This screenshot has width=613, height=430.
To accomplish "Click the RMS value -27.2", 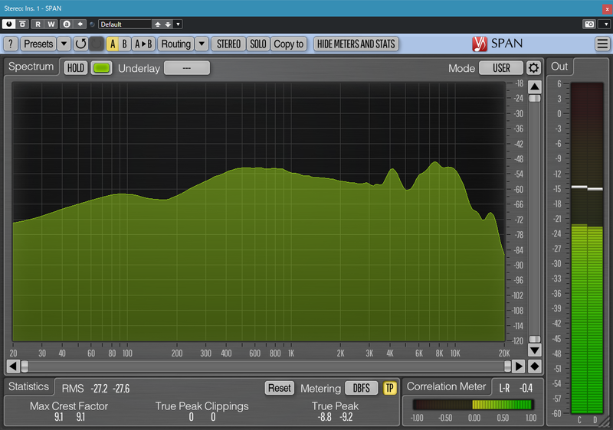I will 100,389.
